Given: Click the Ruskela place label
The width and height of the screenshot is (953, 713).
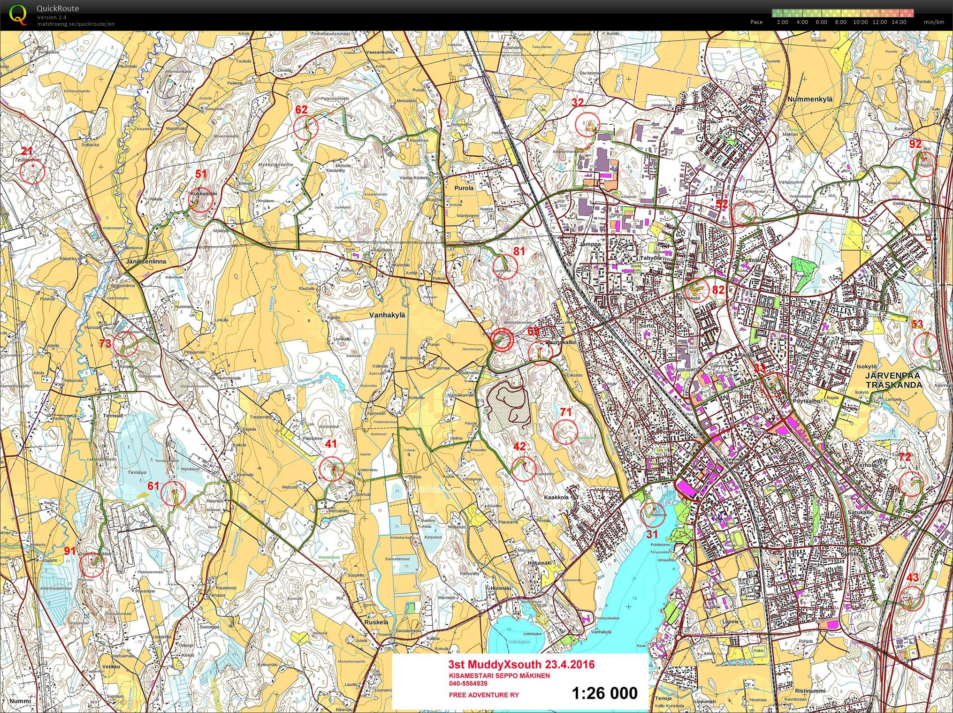Looking at the screenshot, I should (x=376, y=622).
